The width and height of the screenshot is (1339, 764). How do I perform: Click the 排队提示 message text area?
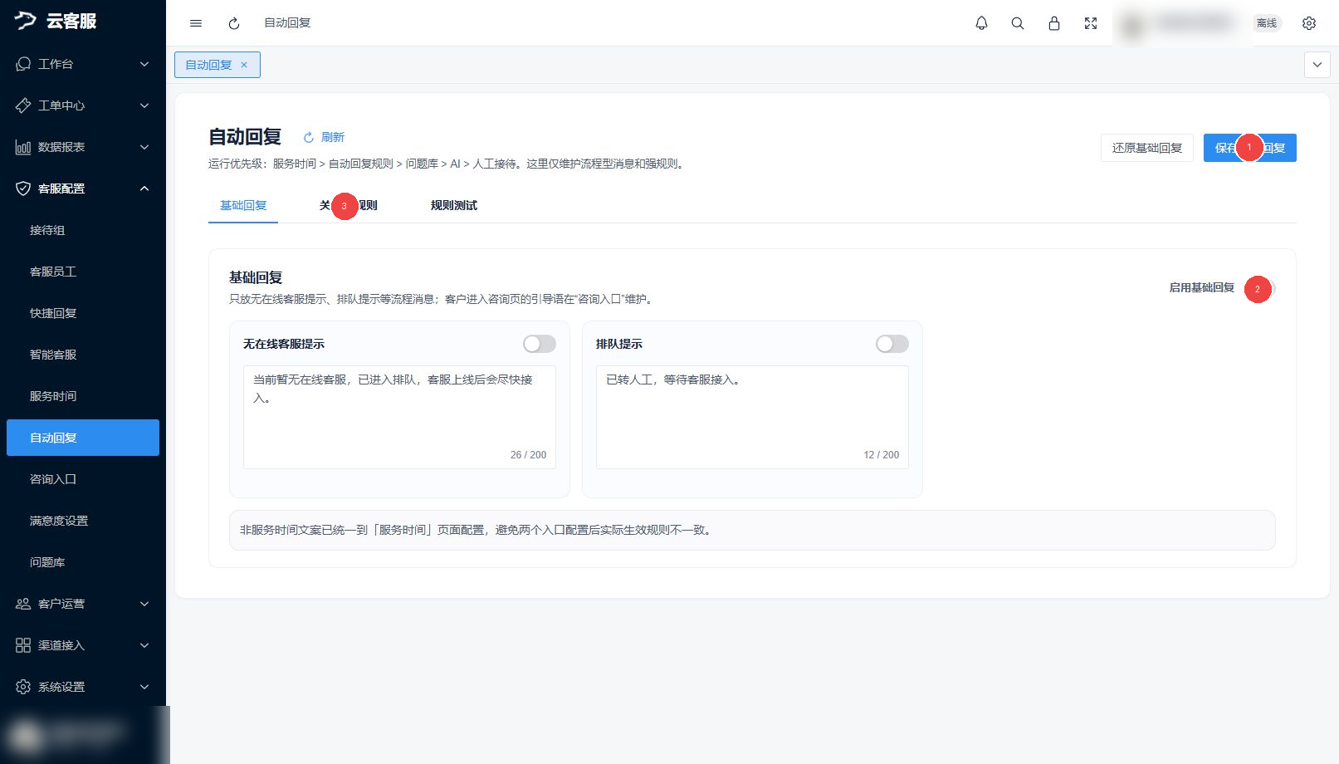click(x=752, y=417)
